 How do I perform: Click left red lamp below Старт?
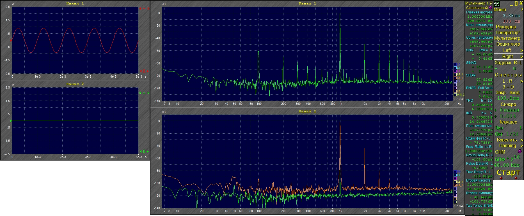point(501,178)
